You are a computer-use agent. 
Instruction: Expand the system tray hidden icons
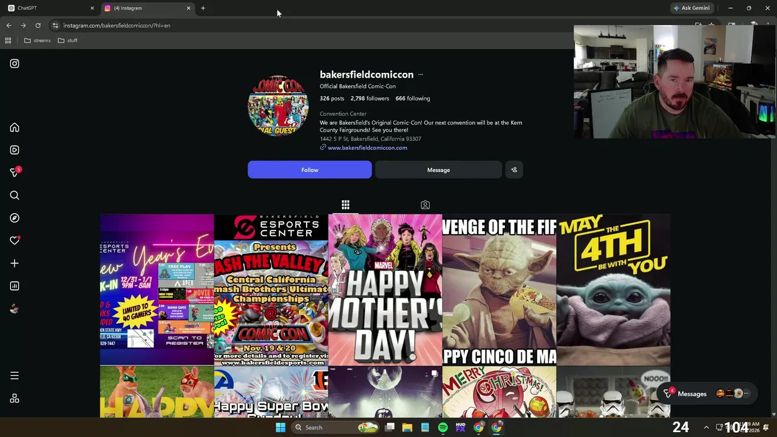click(706, 427)
